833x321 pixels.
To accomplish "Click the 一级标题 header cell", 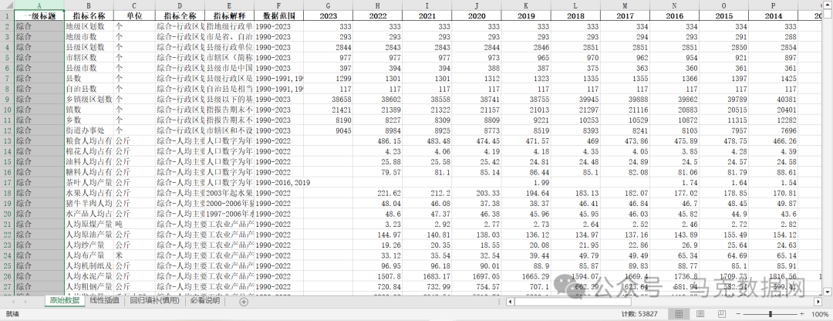I will click(x=39, y=16).
